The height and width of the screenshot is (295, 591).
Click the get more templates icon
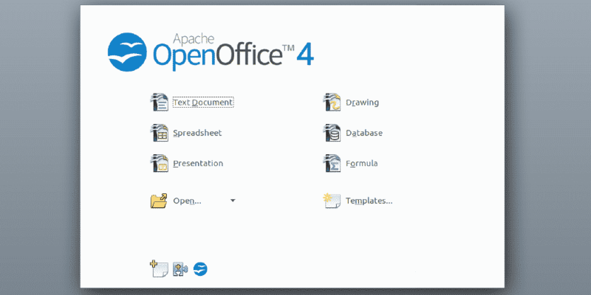click(x=159, y=268)
